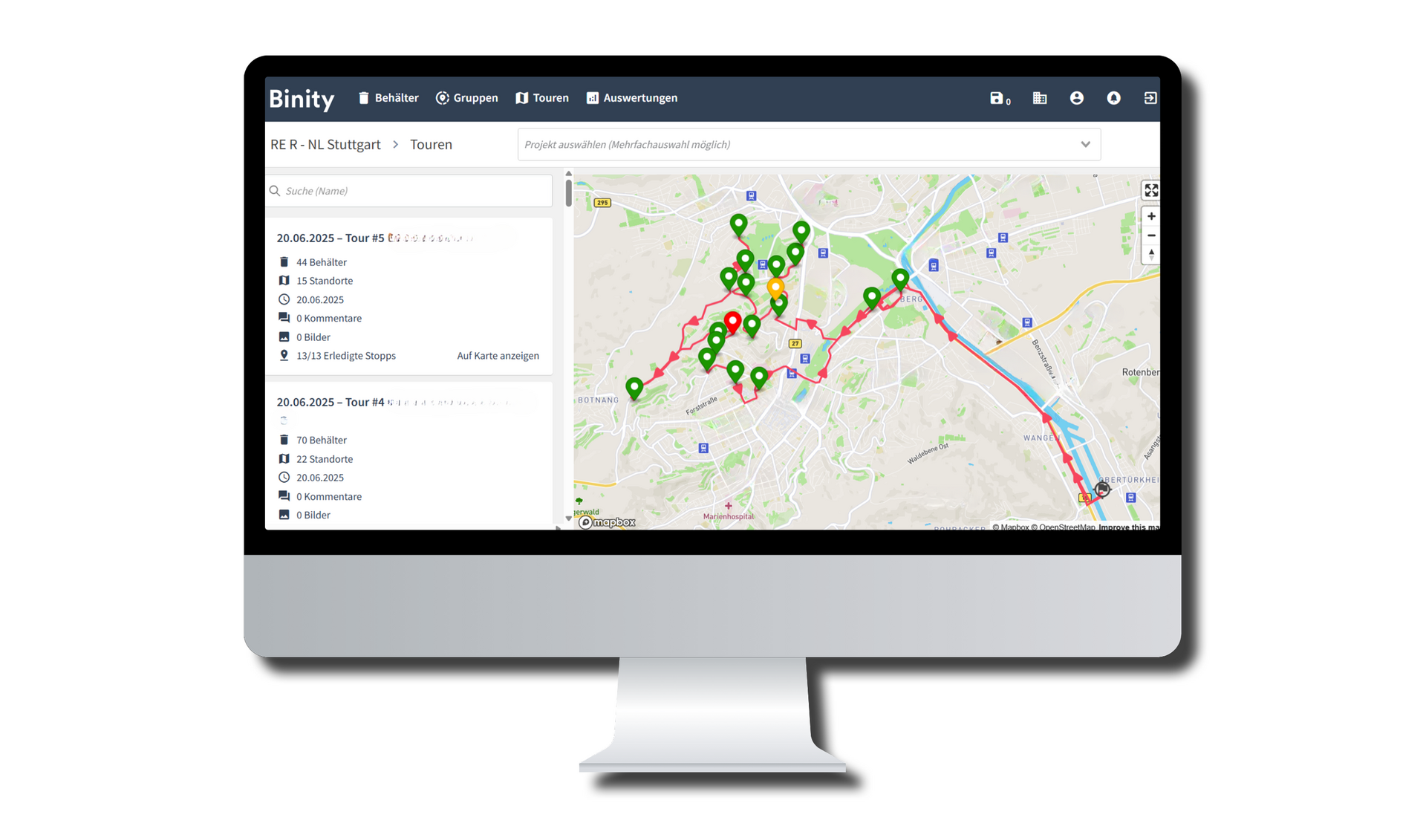Go to the Auswertungen menu
This screenshot has width=1426, height=829.
632,98
